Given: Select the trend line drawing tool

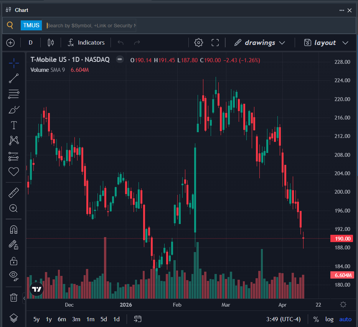Looking at the screenshot, I should tap(14, 78).
